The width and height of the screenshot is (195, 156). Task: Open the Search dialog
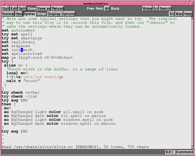point(165,9)
